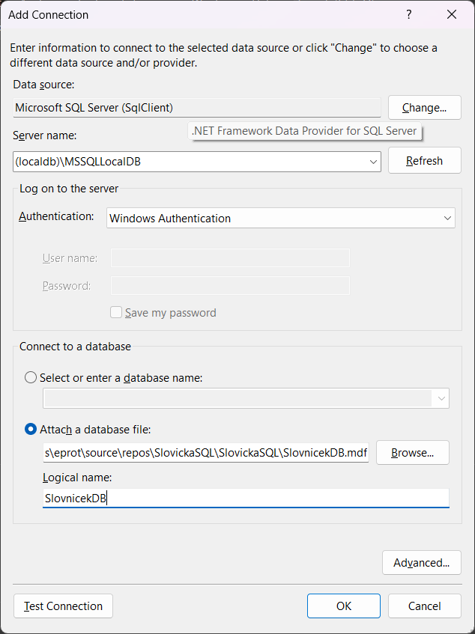Cancel the connection dialog
This screenshot has height=634, width=475.
(424, 606)
